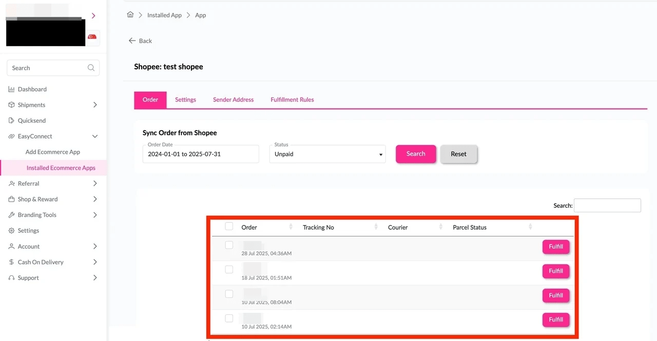
Task: Collapse the EasyConnect sidebar section
Action: coord(95,136)
